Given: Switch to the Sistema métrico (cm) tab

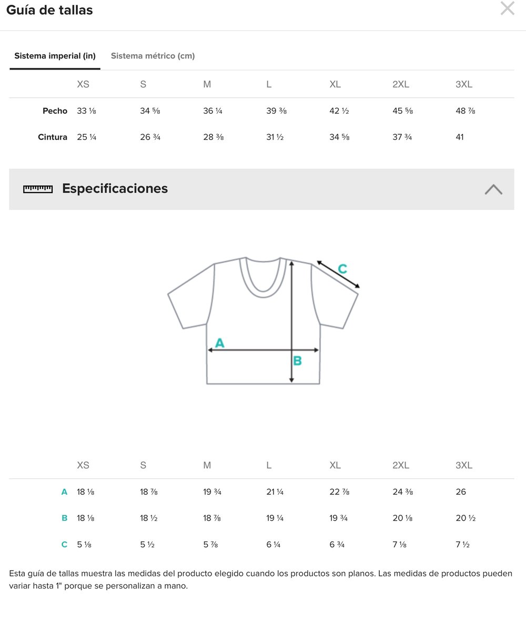Looking at the screenshot, I should [153, 56].
